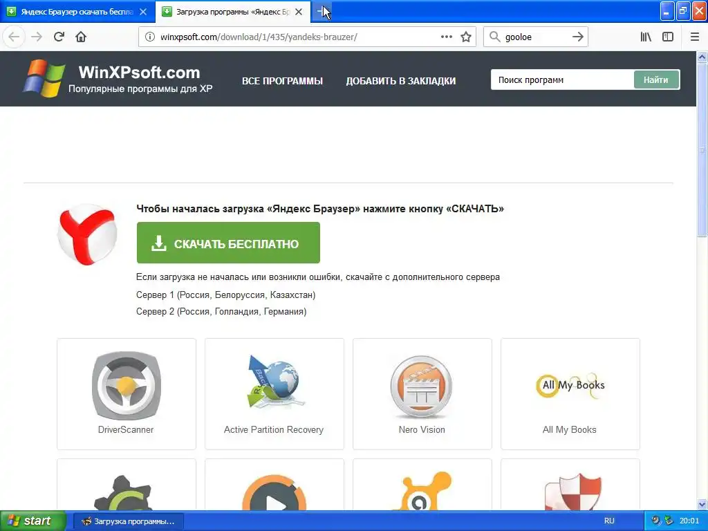Click the green СКАЧАТЬ БЕСПЛАТНО button
Image resolution: width=708 pixels, height=531 pixels.
click(x=228, y=243)
